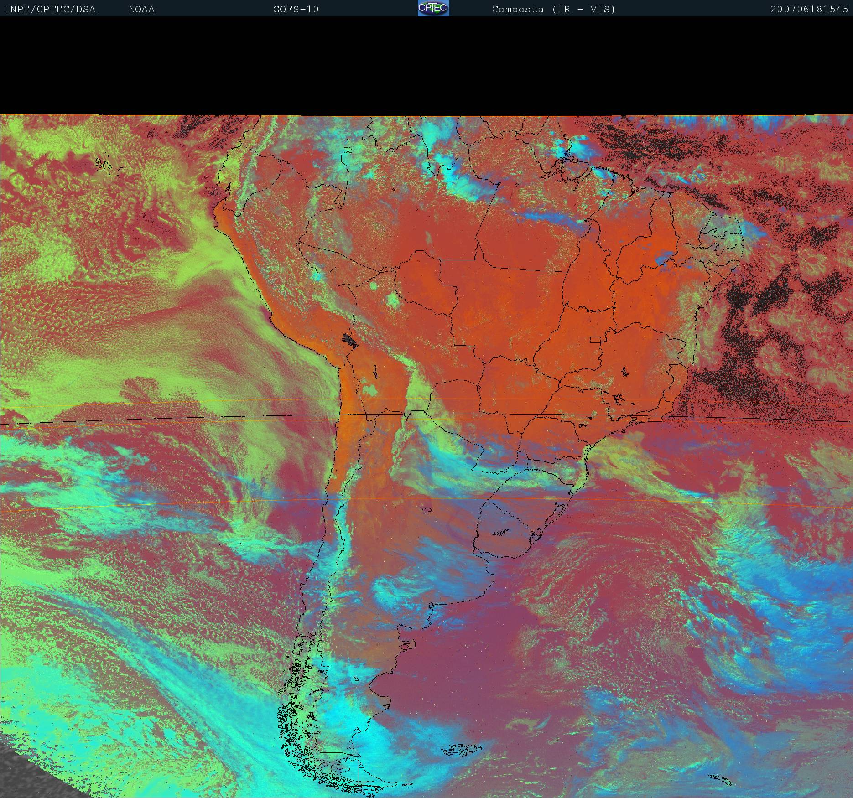Select the Composta (IR - VIS) title
Screen dimensions: 853x798
(553, 10)
